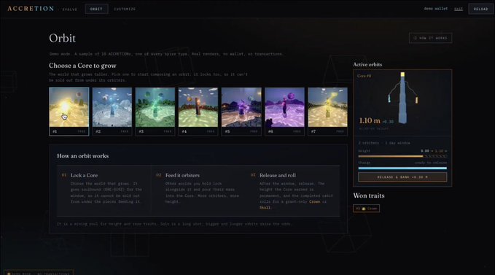The width and height of the screenshot is (495, 275).
Task: Go to the Customize tab
Action: [x=125, y=9]
